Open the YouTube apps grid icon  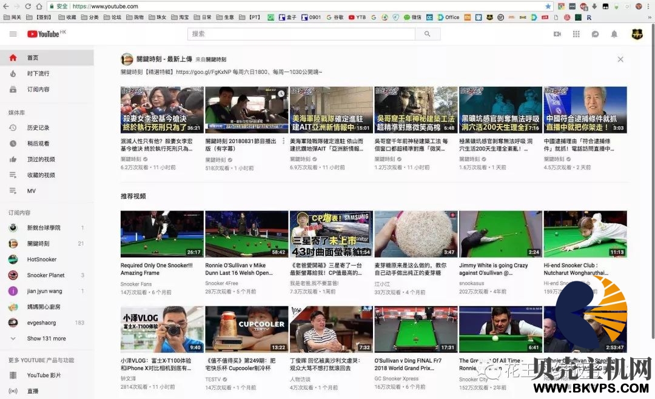tap(576, 34)
